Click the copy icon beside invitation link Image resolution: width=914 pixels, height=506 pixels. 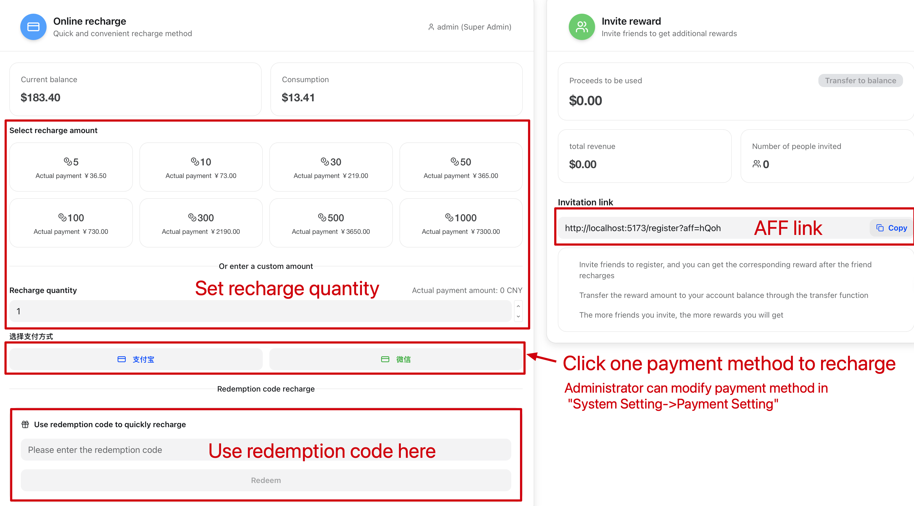tap(880, 228)
